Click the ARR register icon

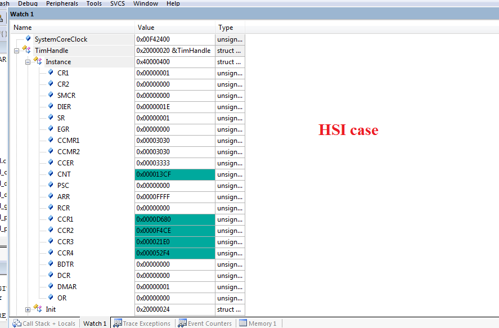point(51,196)
